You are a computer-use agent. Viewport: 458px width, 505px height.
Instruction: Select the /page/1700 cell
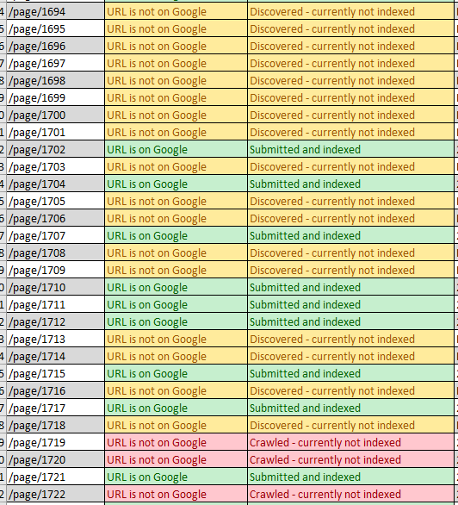tap(55, 115)
